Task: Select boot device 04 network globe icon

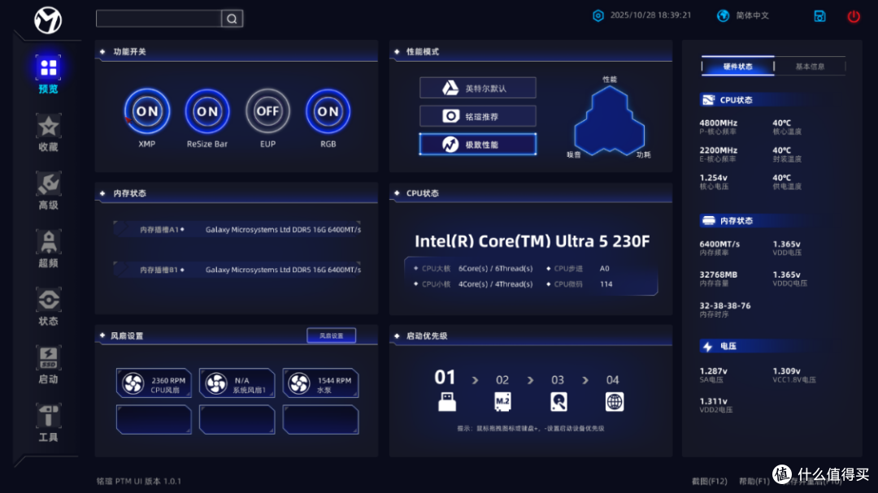Action: (x=615, y=402)
